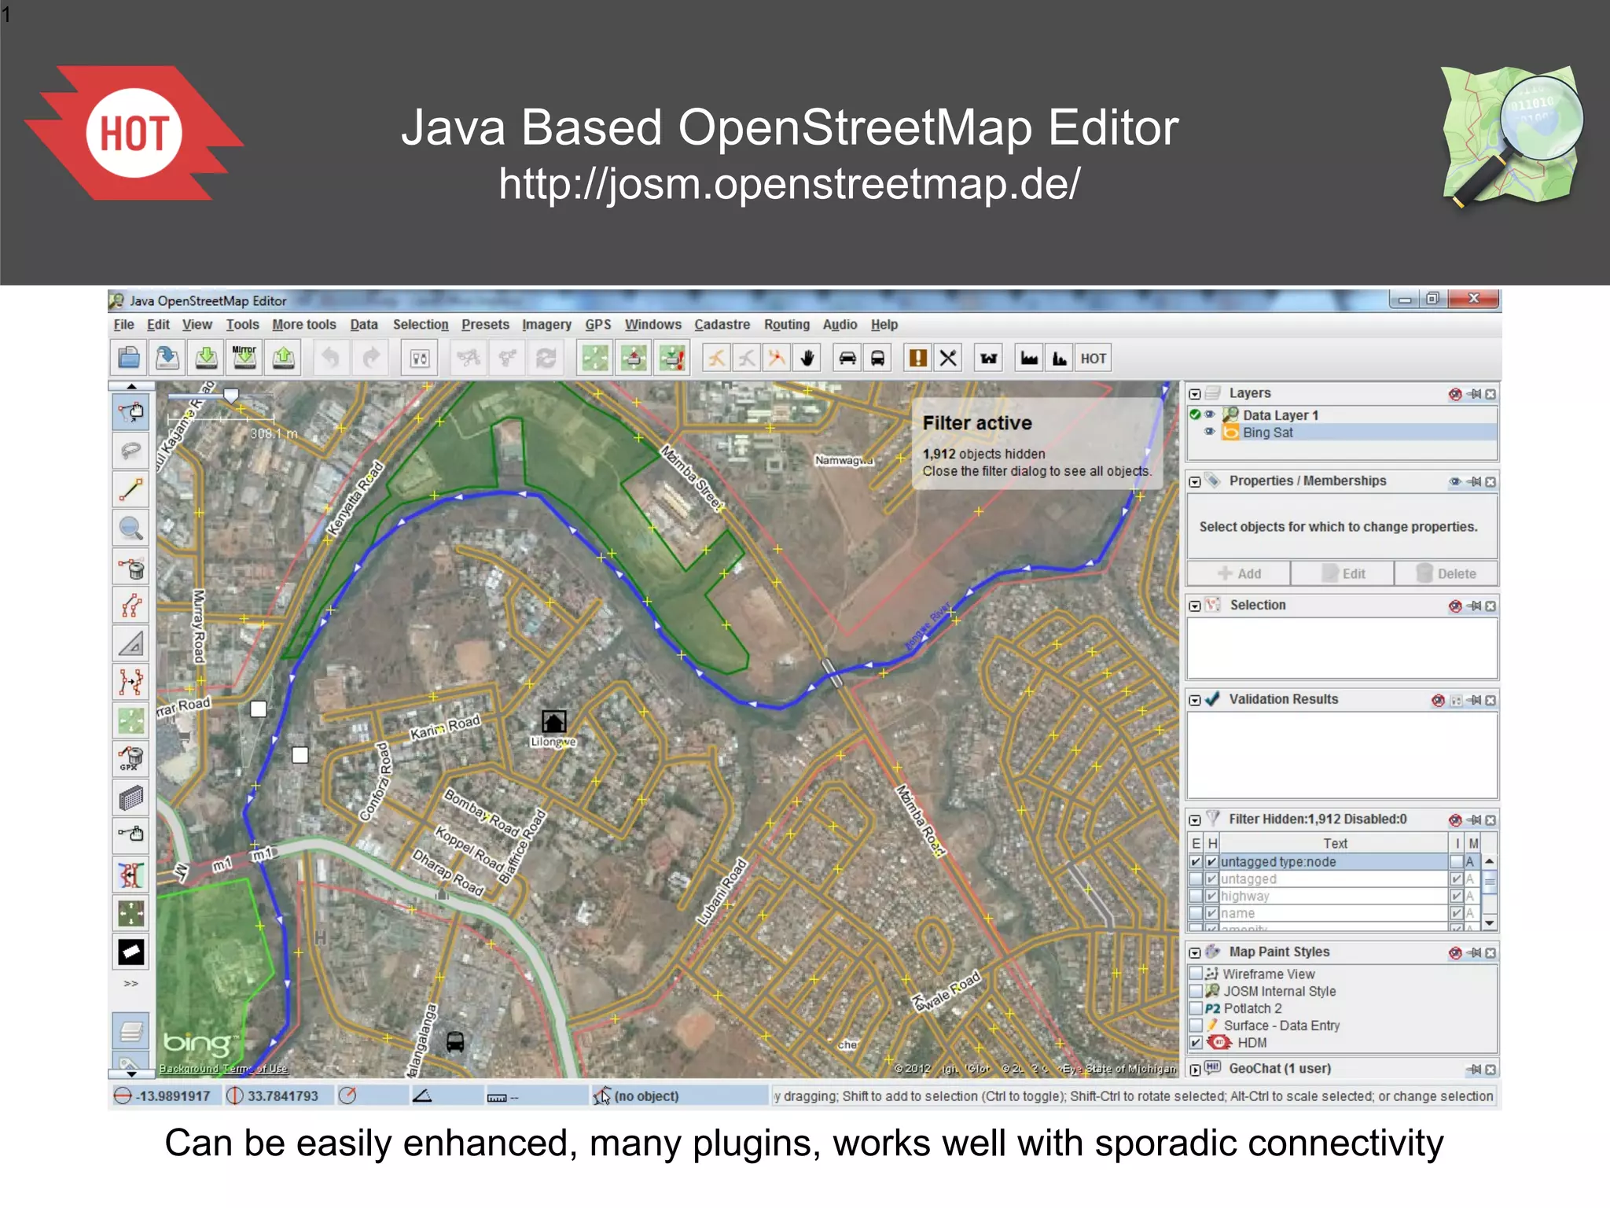Click the map zoom slider handle

[x=231, y=395]
